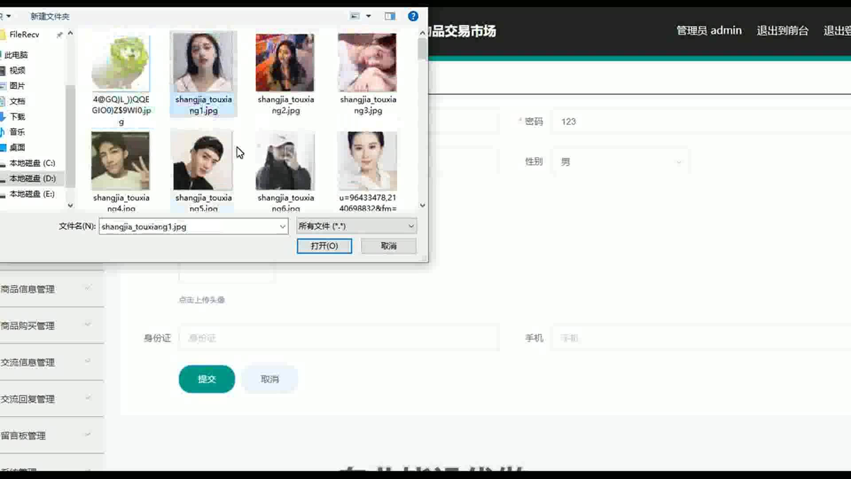
Task: Expand the file name history dropdown arrow
Action: (282, 227)
